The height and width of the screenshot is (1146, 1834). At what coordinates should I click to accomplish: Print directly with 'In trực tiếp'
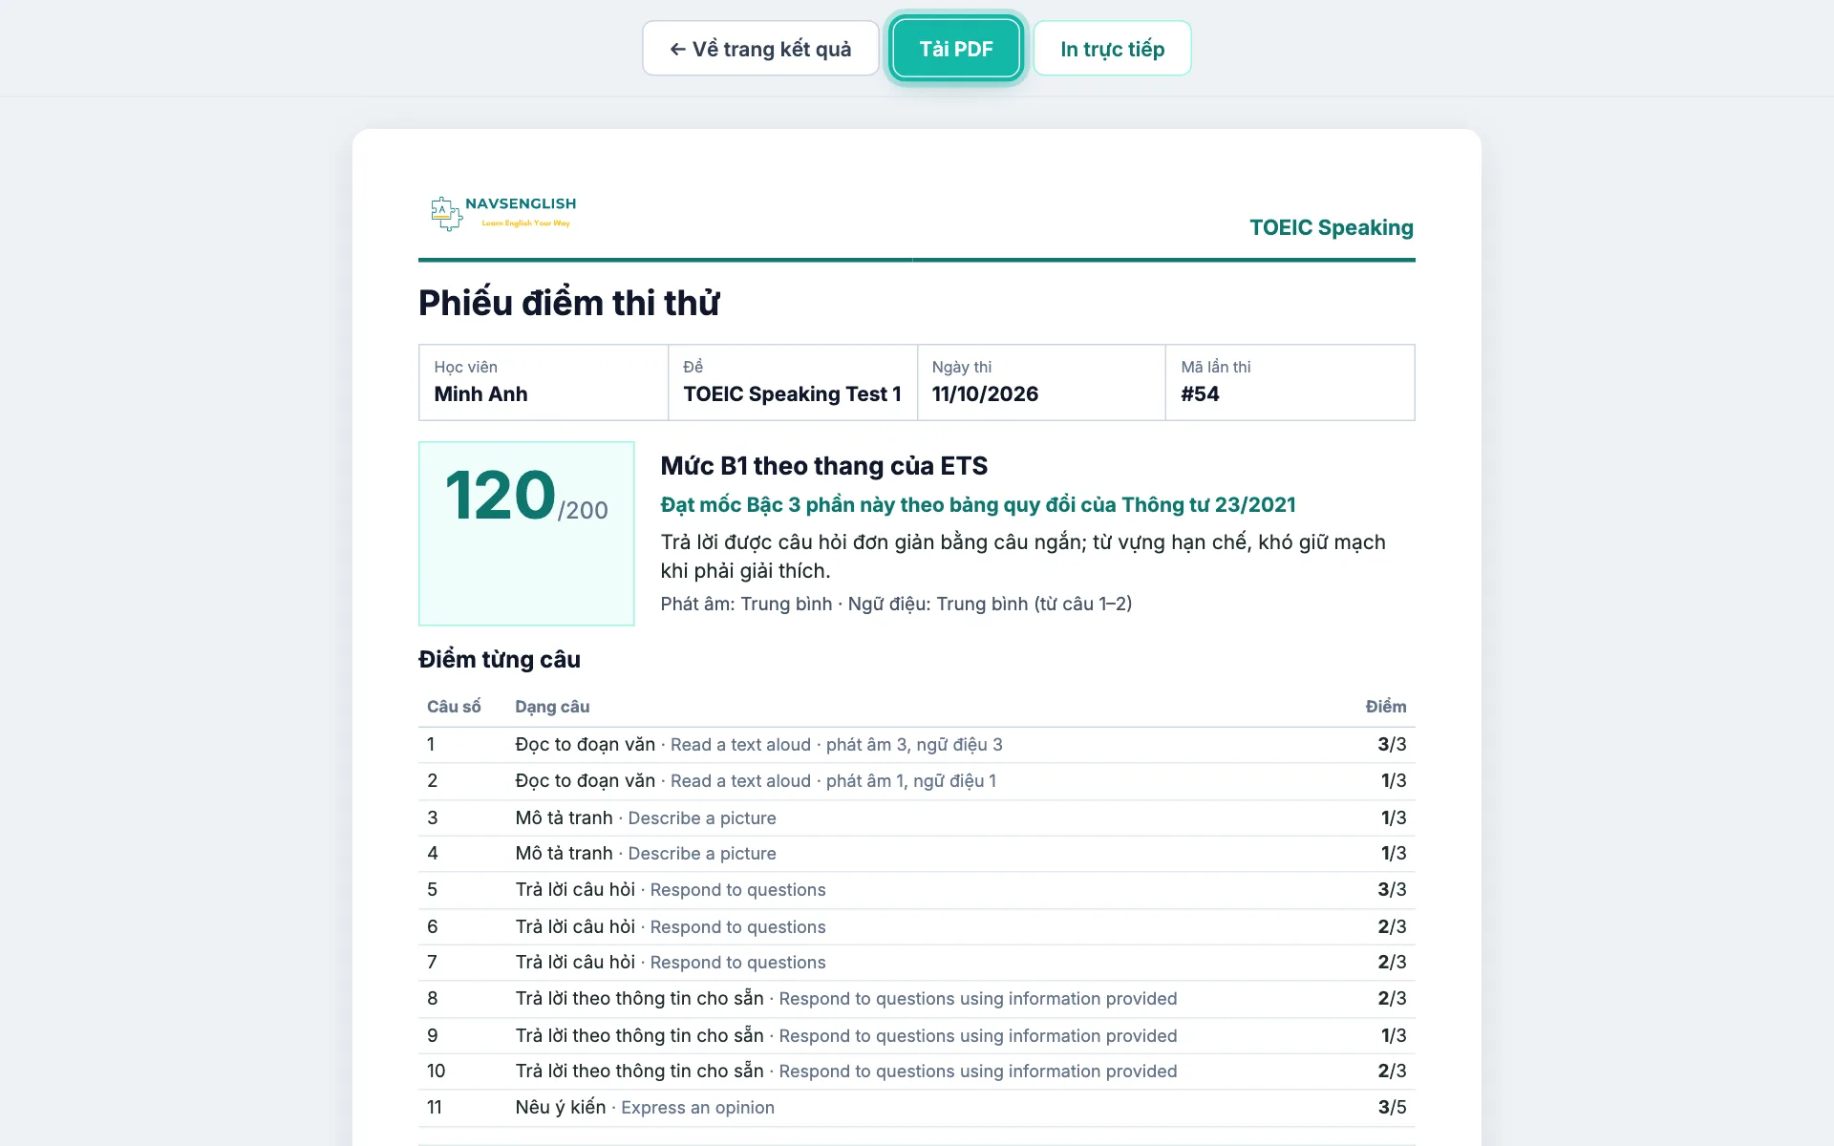pyautogui.click(x=1112, y=49)
